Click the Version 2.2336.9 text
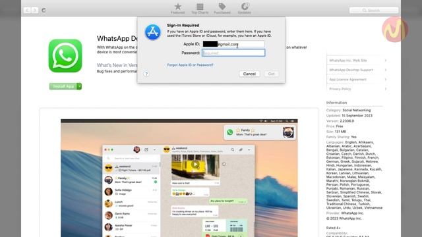This screenshot has height=237, width=422. pos(340,121)
